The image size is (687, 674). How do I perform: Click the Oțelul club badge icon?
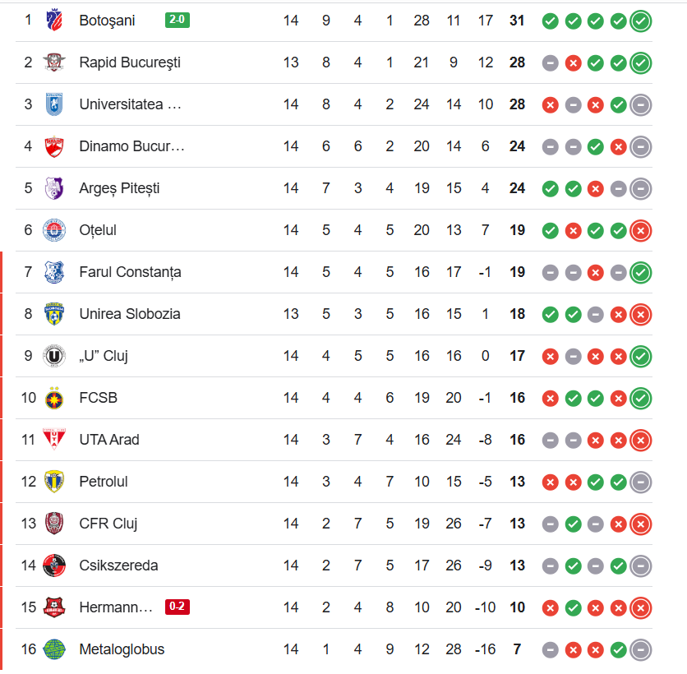pyautogui.click(x=55, y=230)
